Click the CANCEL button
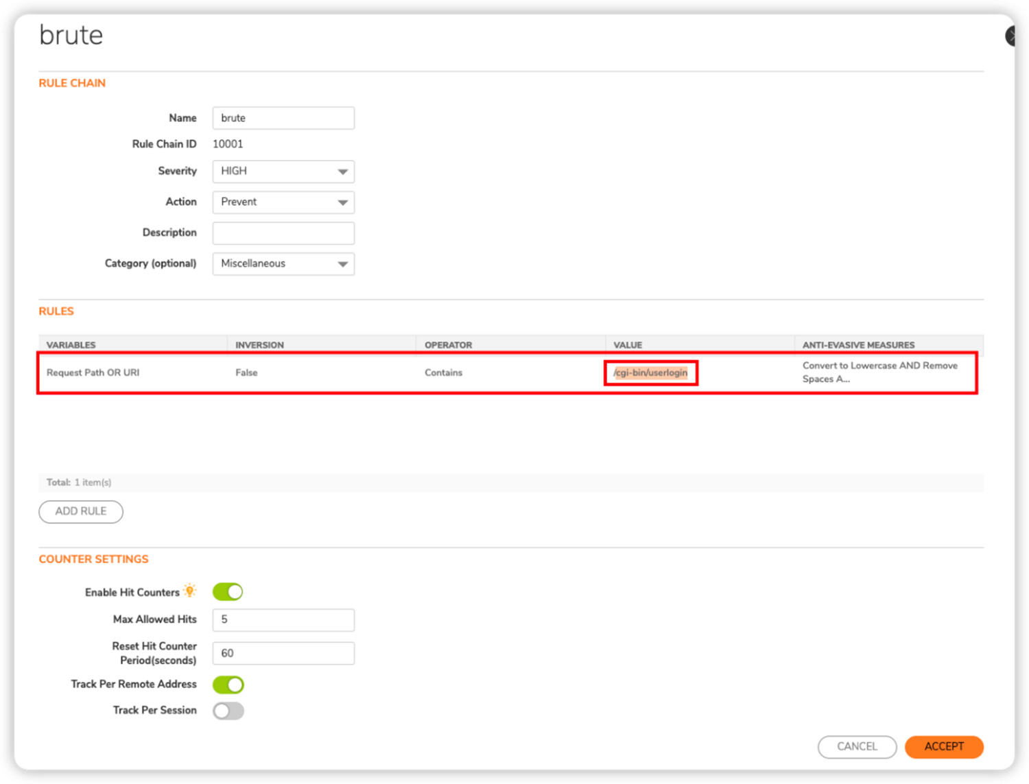 [x=857, y=747]
